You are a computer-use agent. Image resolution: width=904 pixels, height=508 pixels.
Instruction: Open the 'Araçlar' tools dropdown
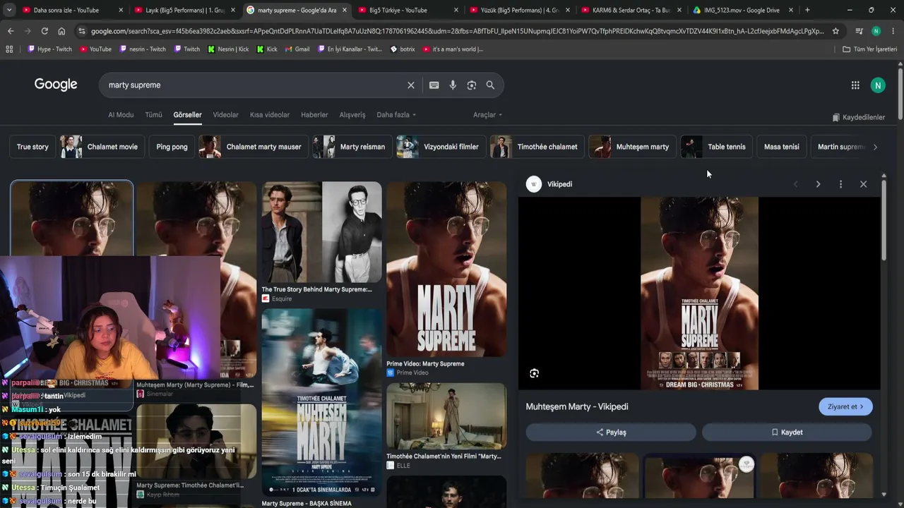[487, 115]
